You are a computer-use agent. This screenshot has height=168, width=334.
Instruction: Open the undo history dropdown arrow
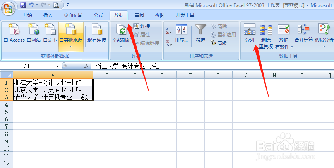(37, 5)
